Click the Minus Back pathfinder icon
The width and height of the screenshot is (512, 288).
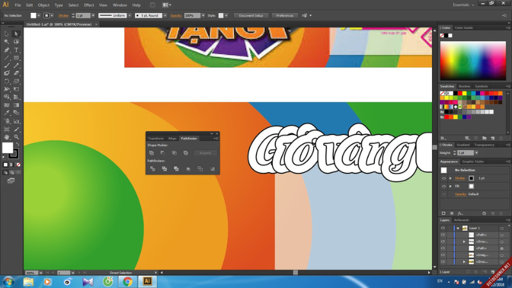(212, 169)
